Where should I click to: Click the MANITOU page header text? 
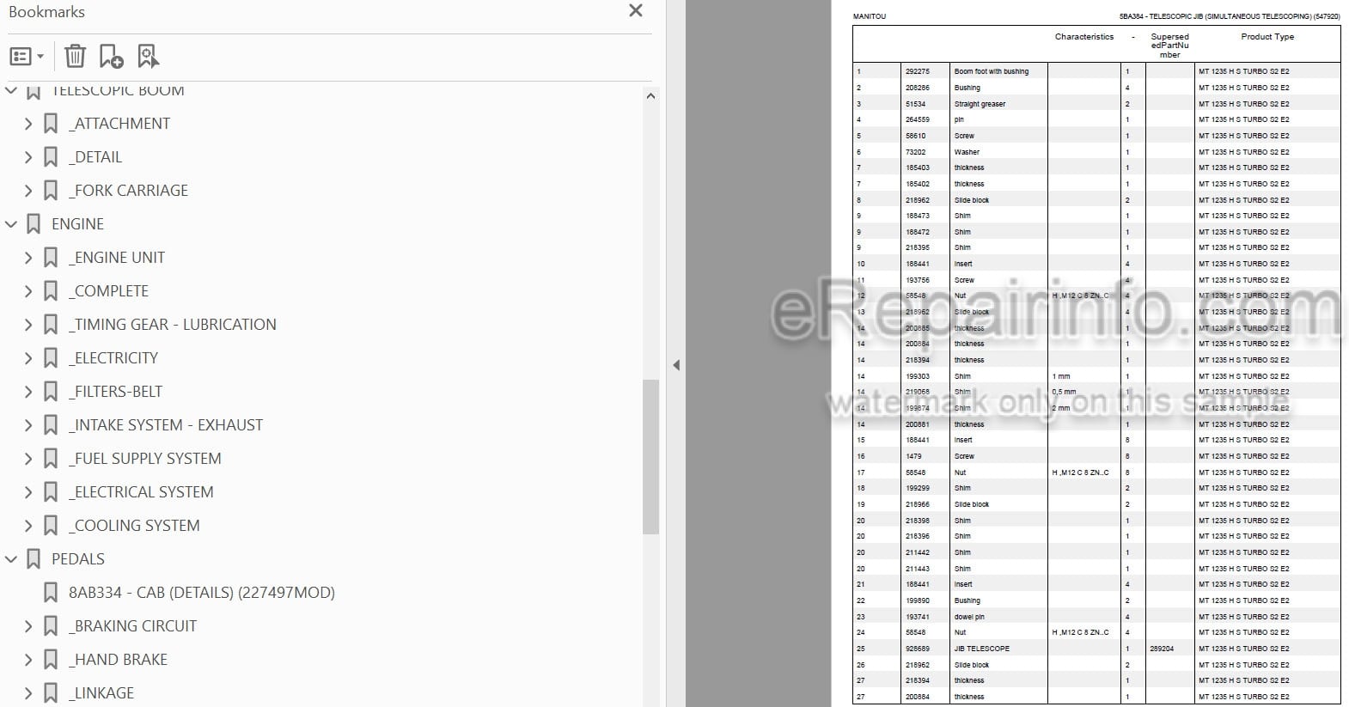869,16
